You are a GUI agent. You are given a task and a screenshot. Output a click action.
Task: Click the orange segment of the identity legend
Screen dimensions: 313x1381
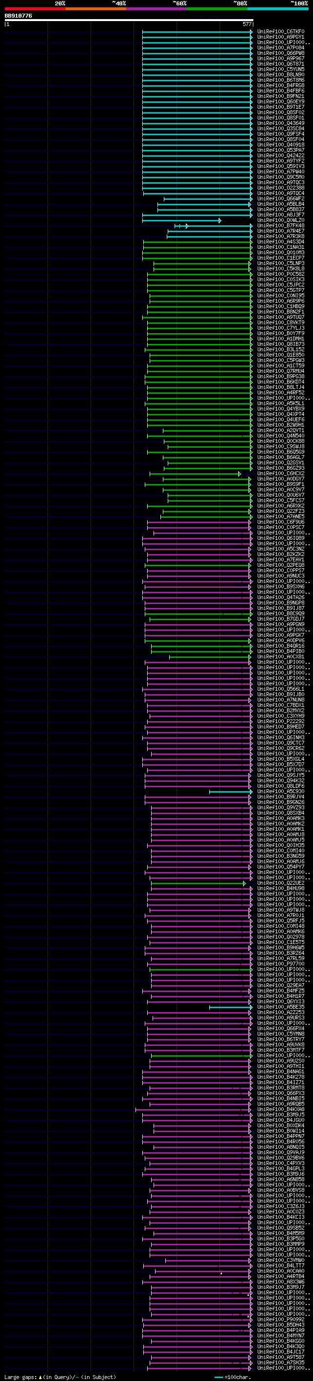pyautogui.click(x=96, y=9)
